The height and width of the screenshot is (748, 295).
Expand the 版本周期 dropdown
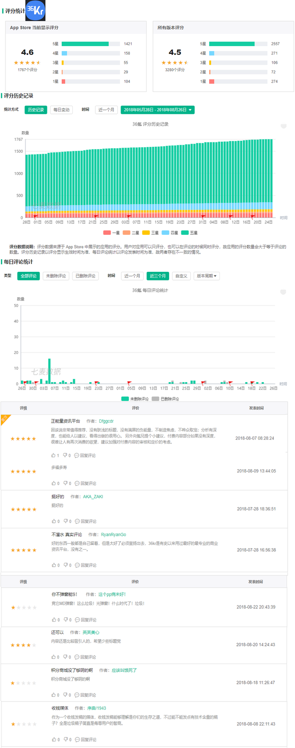coord(206,276)
